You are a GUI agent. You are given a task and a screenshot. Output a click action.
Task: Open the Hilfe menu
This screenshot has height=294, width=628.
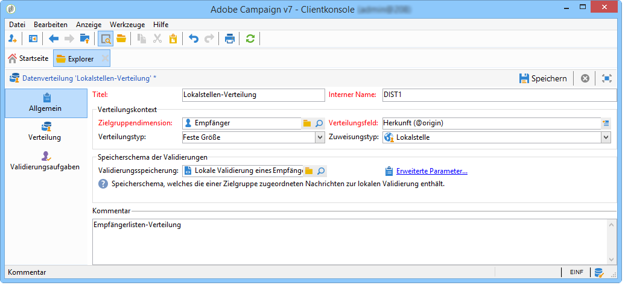pos(160,25)
